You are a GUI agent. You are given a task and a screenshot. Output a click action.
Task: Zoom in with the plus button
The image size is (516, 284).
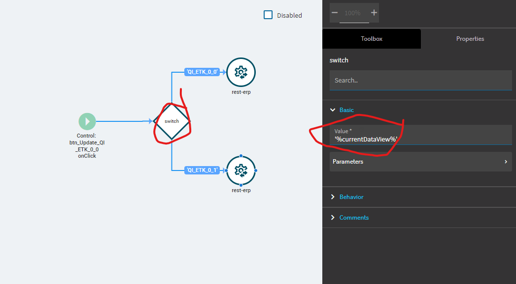[374, 13]
